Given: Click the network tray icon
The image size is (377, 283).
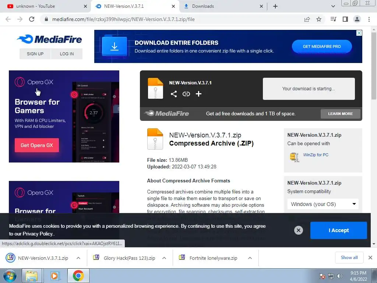Looking at the screenshot, I should tap(331, 276).
